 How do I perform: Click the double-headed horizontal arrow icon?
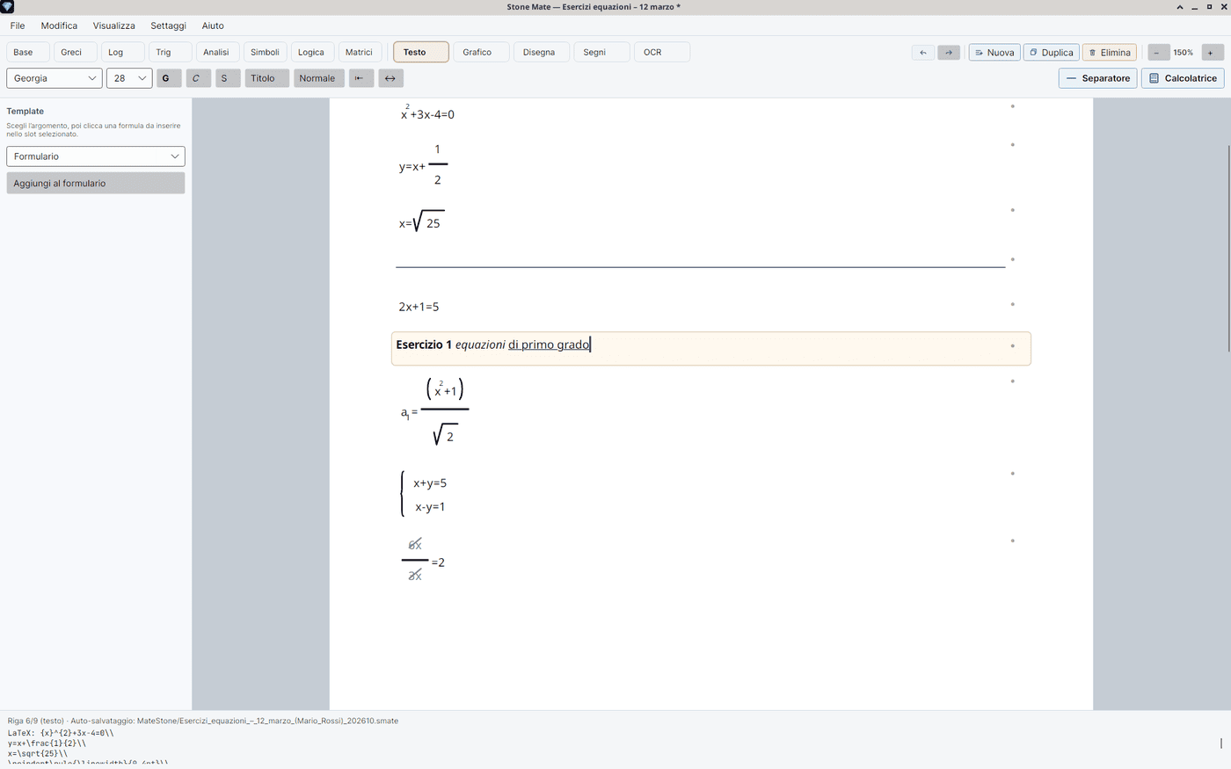(390, 78)
